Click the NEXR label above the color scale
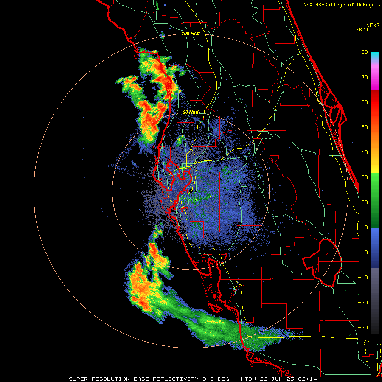 373,25
